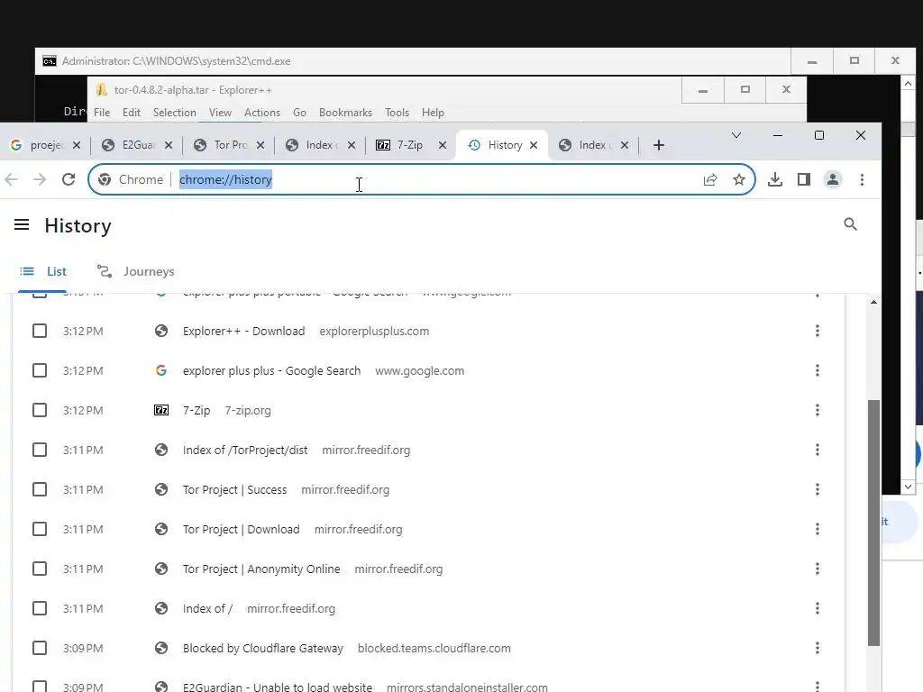Image resolution: width=923 pixels, height=692 pixels.
Task: Open the History sidebar hamburger menu
Action: [x=22, y=224]
